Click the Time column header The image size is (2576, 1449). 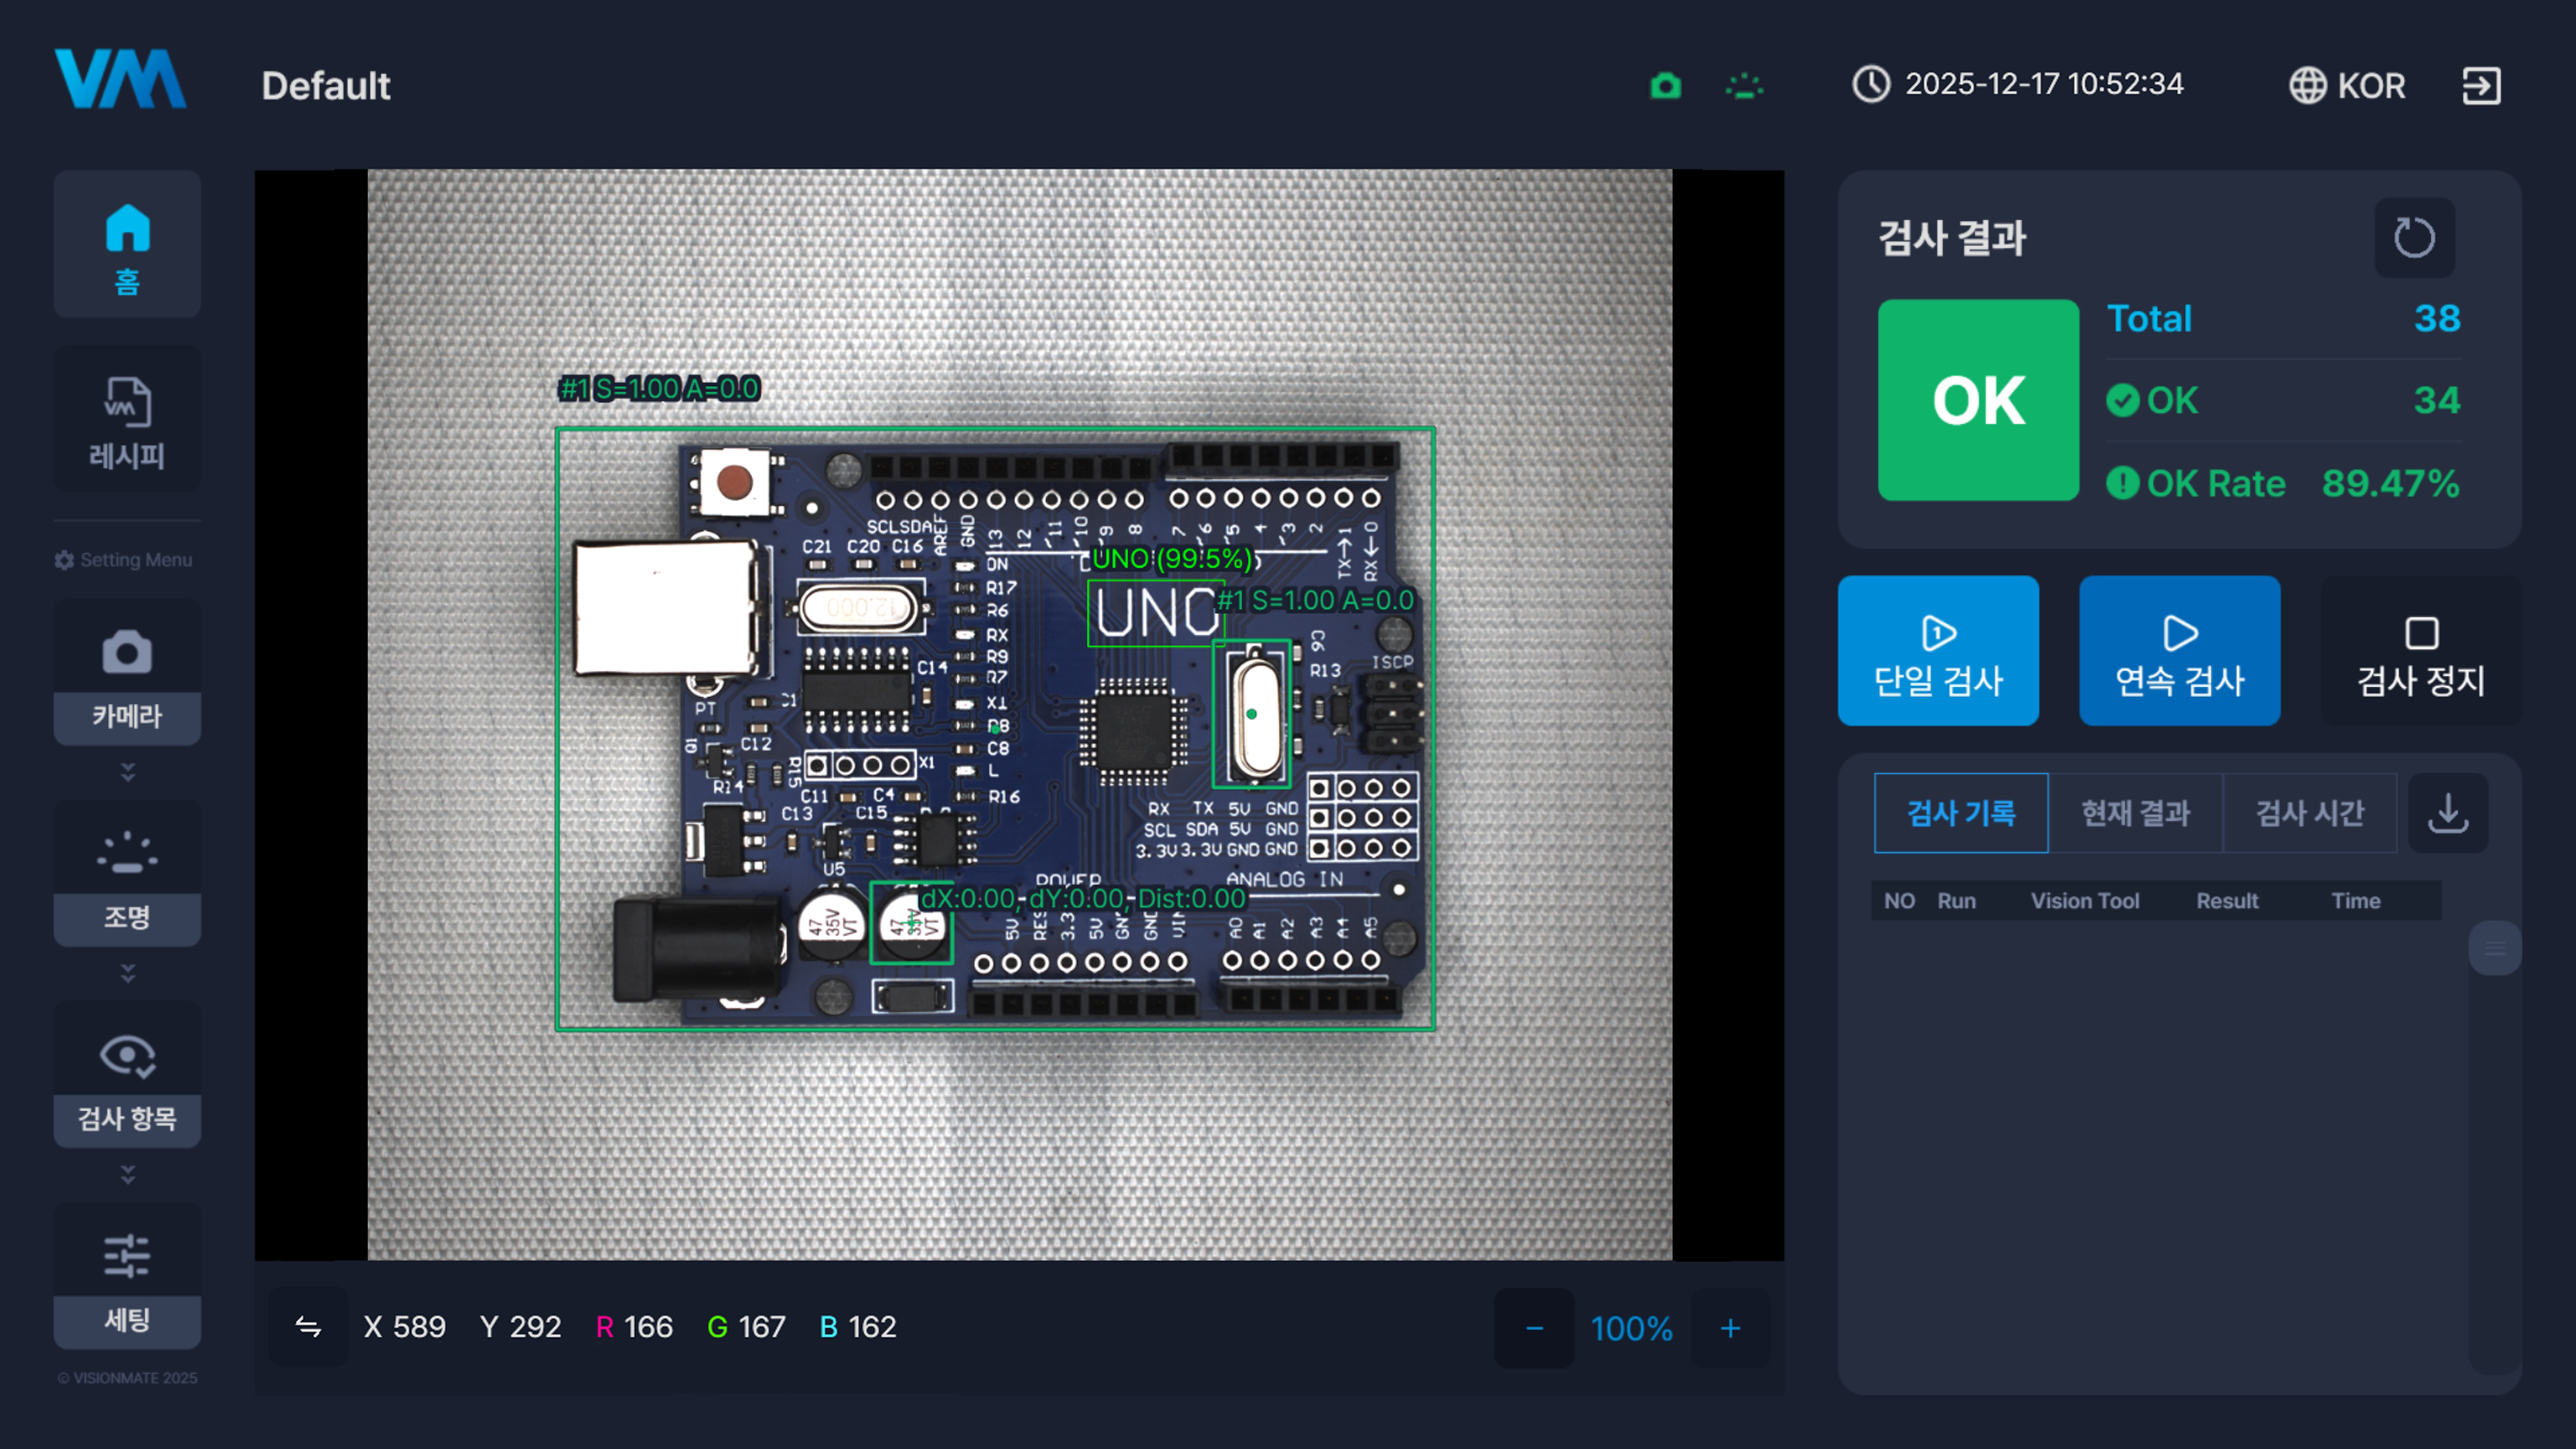click(2356, 901)
